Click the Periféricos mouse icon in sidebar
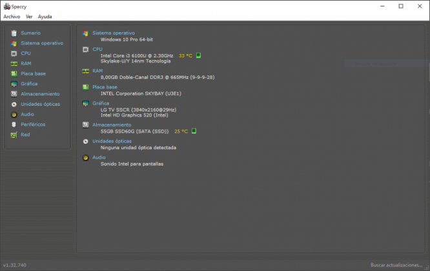Image resolution: width=430 pixels, height=271 pixels. (x=14, y=125)
